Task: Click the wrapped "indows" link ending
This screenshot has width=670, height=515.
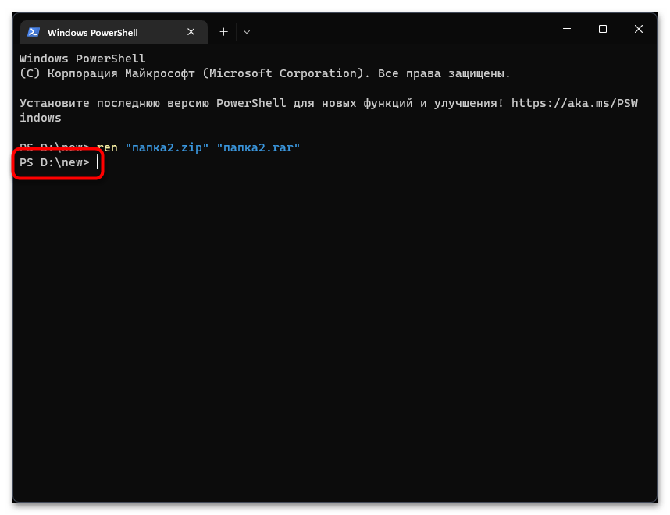Action: pos(41,118)
